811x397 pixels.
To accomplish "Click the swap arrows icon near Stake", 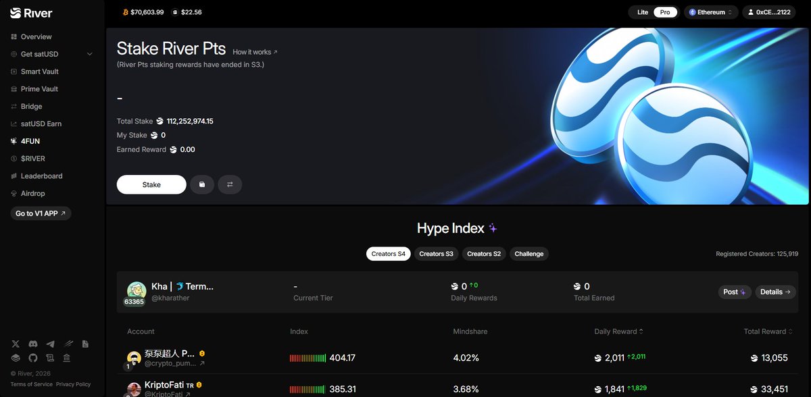I will pos(230,184).
